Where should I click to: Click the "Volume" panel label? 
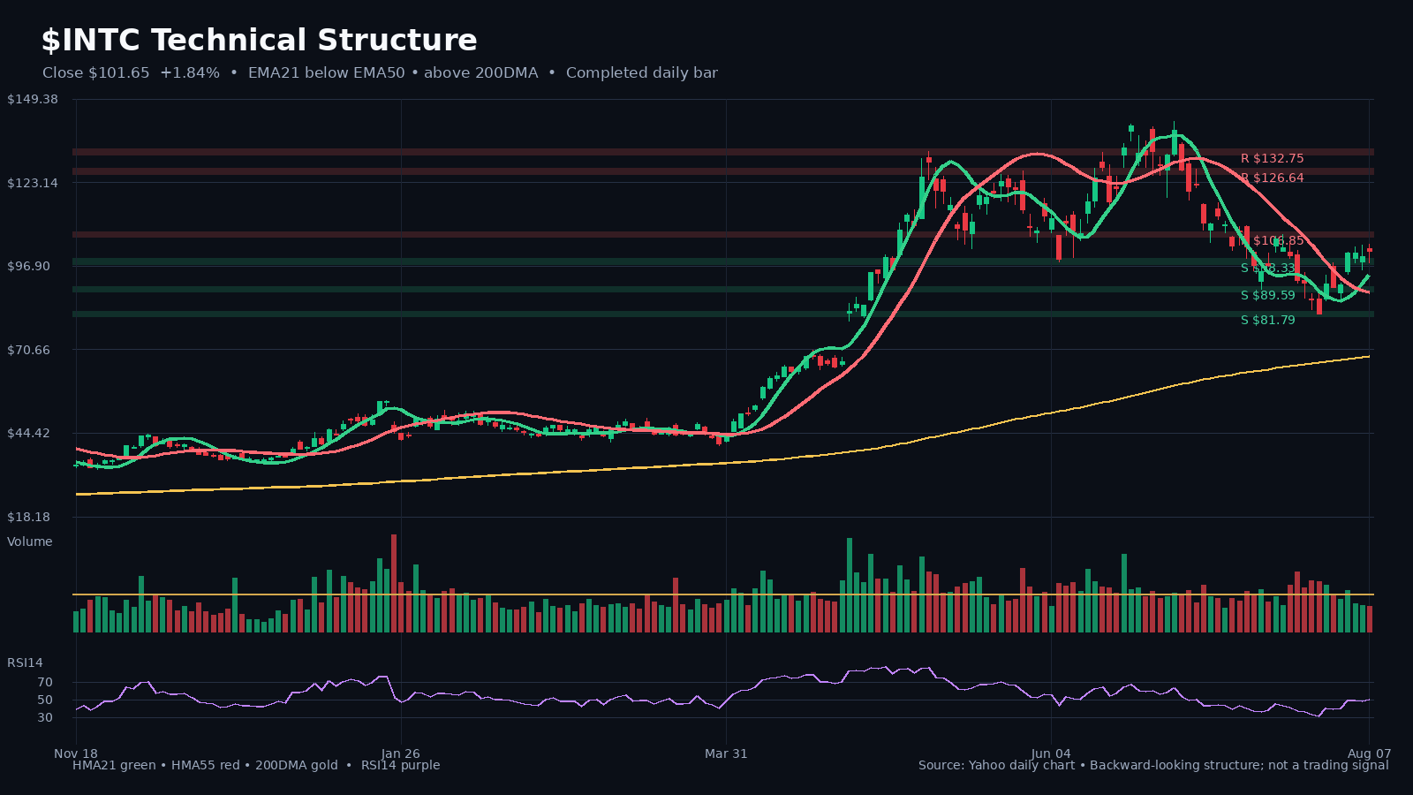tap(30, 541)
